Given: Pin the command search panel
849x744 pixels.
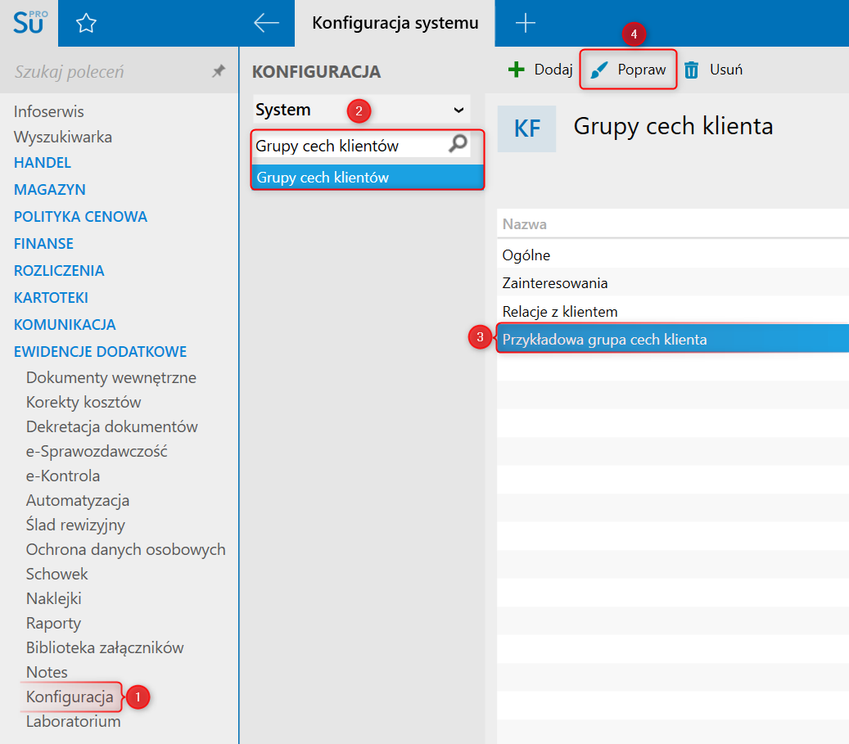Looking at the screenshot, I should pyautogui.click(x=219, y=71).
